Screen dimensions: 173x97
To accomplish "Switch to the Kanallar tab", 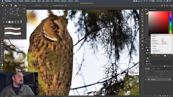I will pos(153,69).
